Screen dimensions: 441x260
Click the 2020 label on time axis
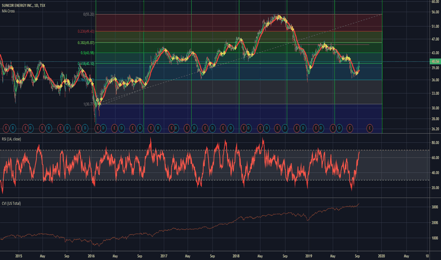click(381, 256)
